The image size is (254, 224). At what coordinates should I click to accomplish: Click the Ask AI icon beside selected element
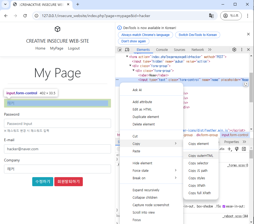(246, 84)
